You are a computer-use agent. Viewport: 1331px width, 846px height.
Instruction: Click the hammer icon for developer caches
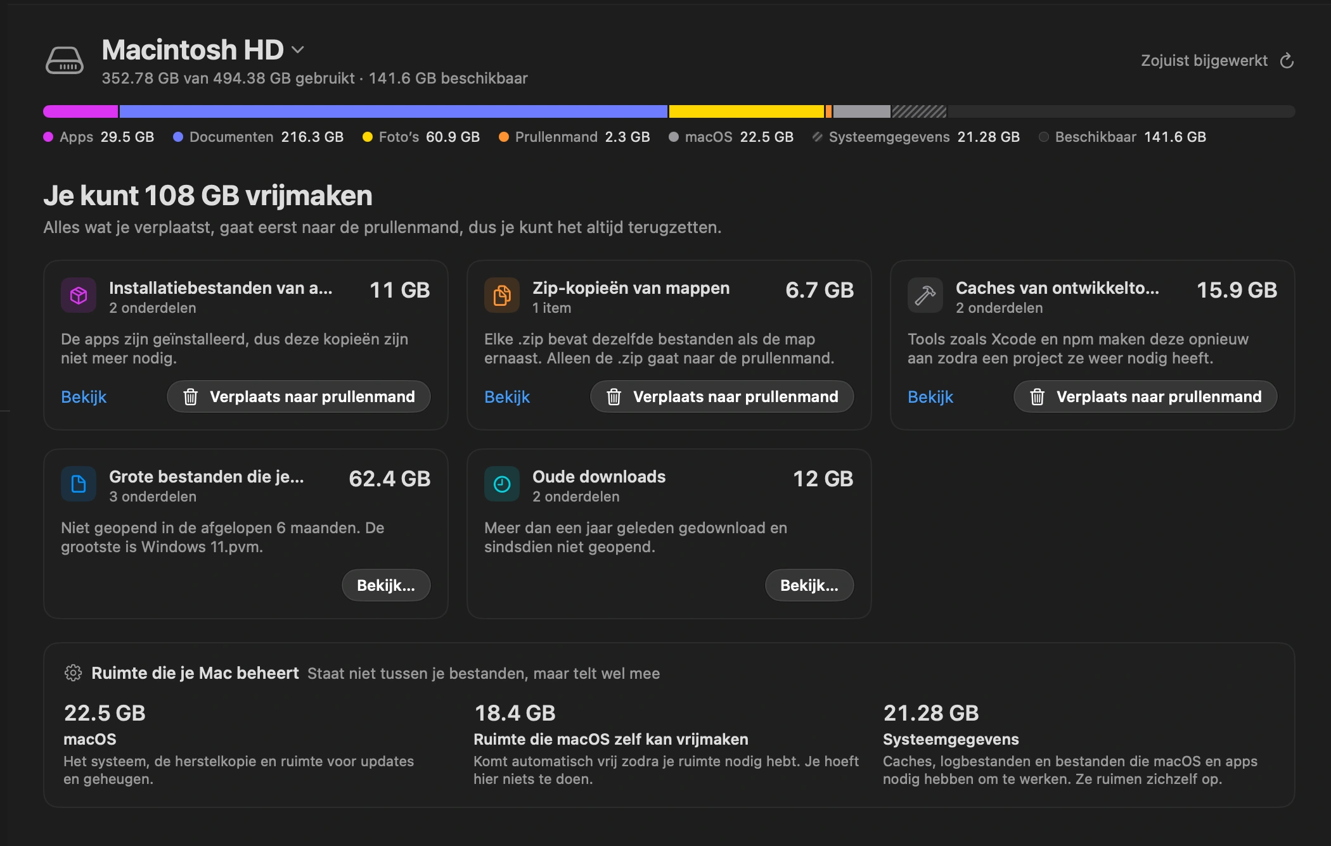925,295
